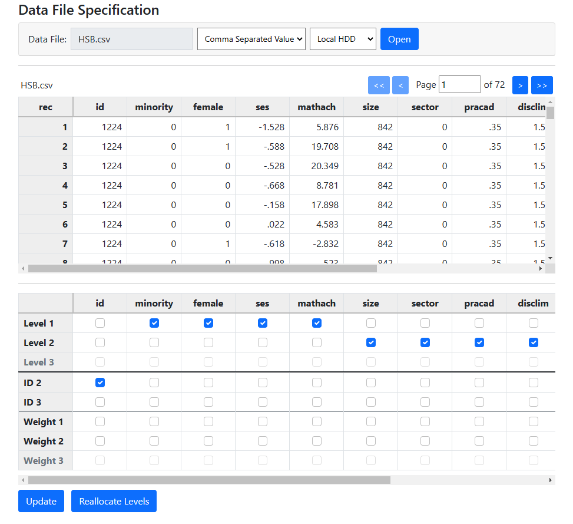Go to the first page with << button

pyautogui.click(x=379, y=85)
